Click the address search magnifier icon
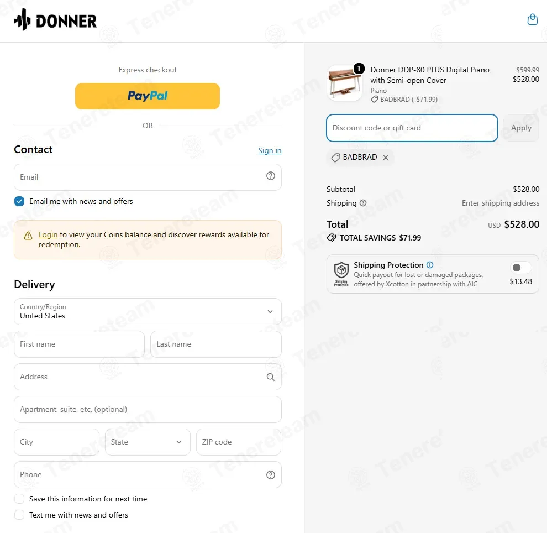Screen dimensions: 547x533 click(271, 377)
